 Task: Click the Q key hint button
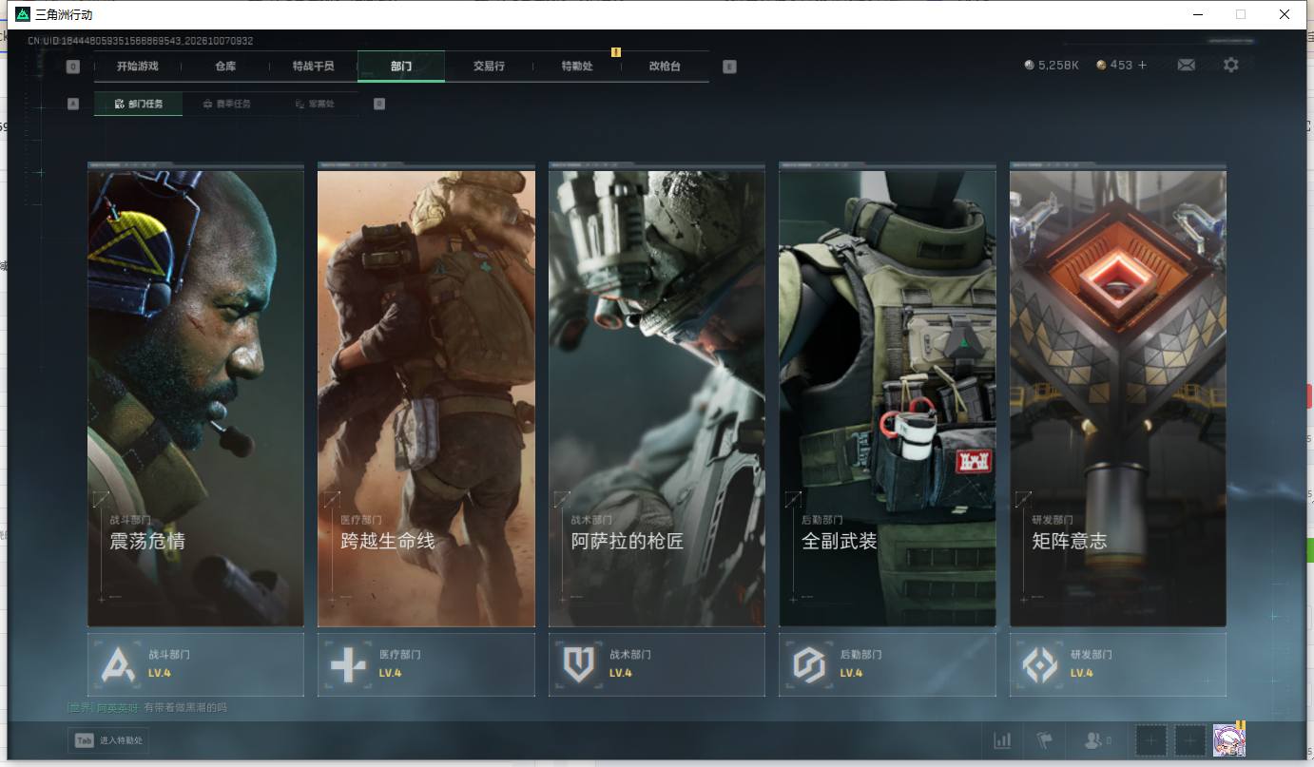click(x=73, y=67)
